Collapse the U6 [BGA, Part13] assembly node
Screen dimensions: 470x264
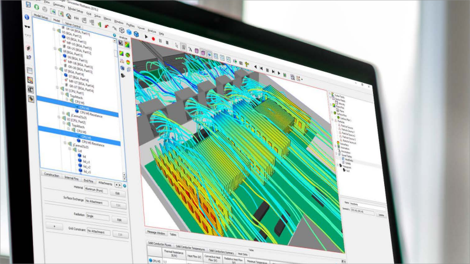pyautogui.click(x=55, y=48)
